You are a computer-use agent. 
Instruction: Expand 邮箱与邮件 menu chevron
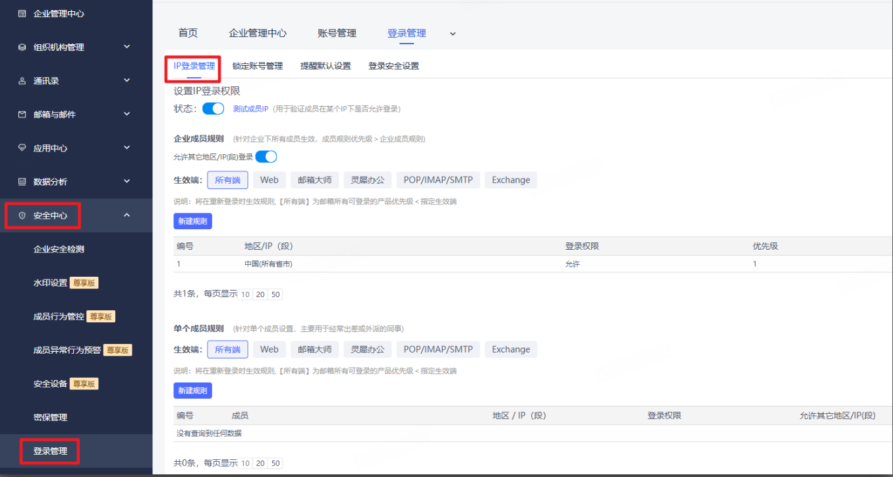point(127,114)
